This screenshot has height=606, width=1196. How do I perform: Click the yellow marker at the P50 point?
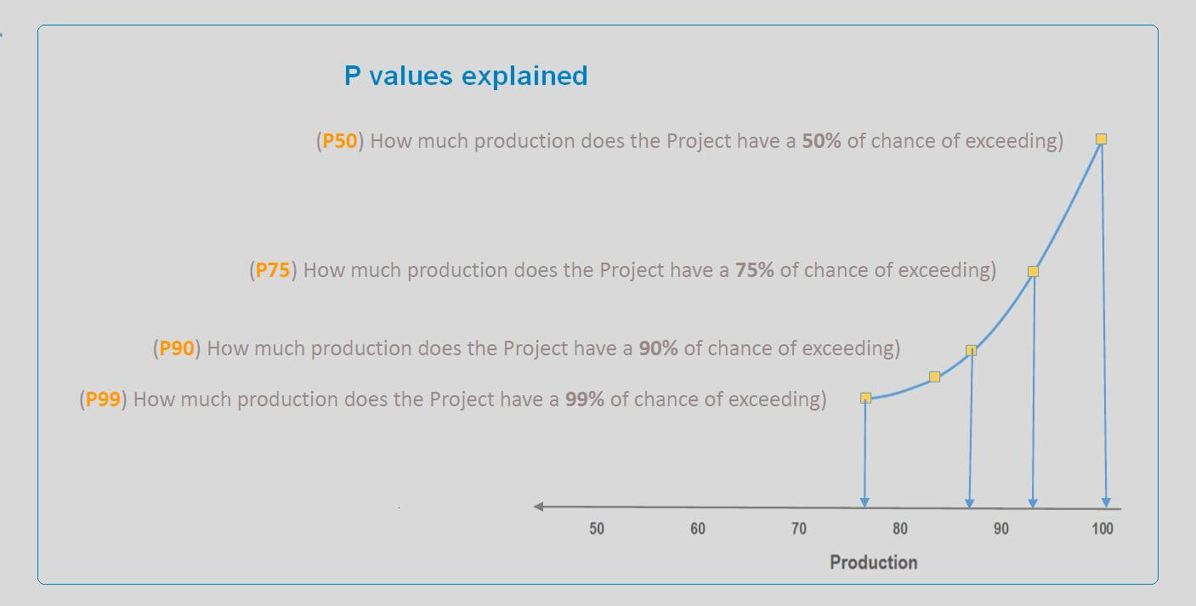(x=1101, y=139)
